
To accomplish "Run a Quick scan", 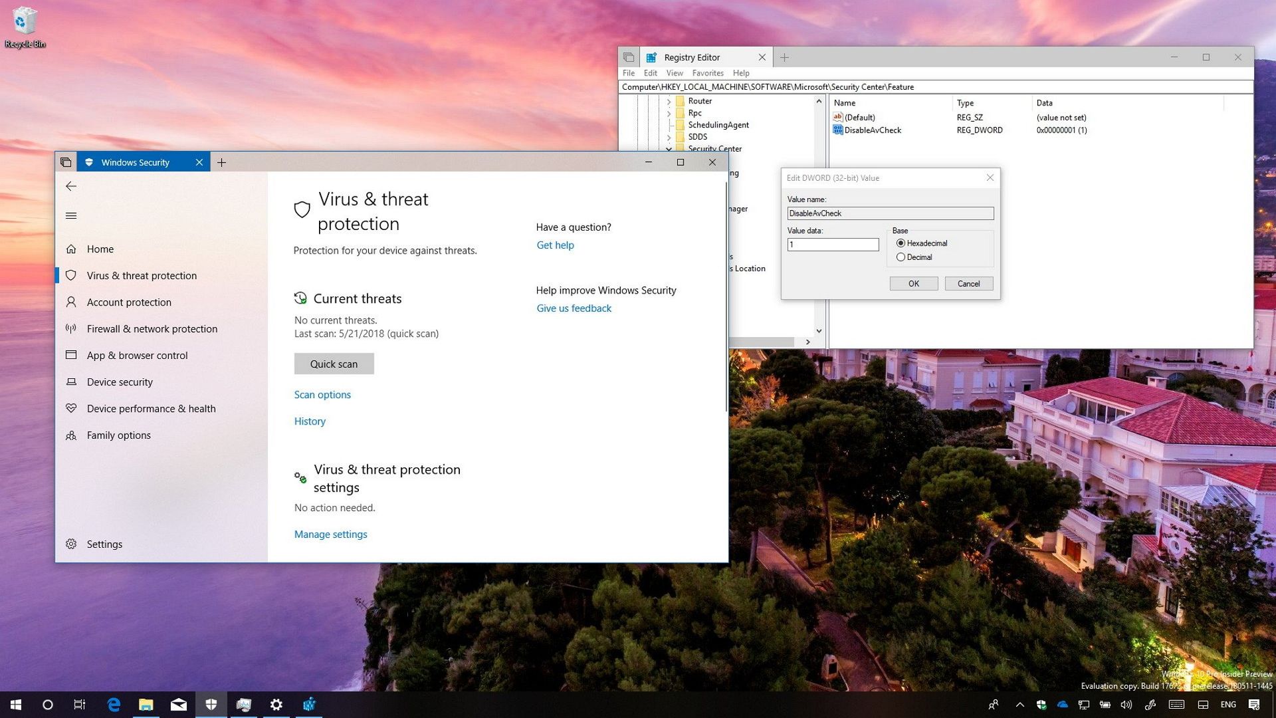I will click(334, 364).
